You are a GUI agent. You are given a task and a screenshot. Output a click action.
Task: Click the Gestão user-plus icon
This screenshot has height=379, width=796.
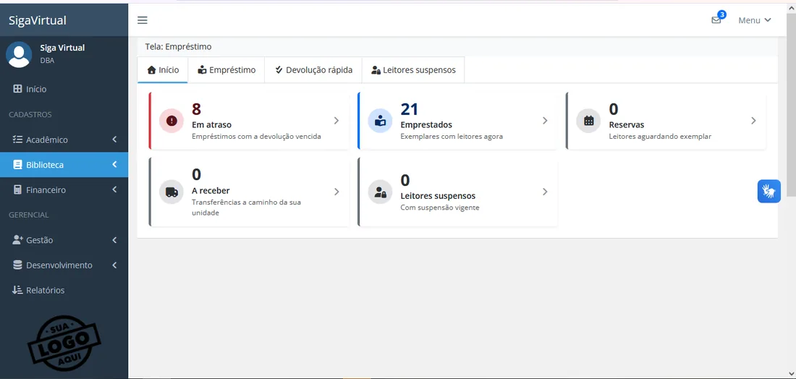18,240
